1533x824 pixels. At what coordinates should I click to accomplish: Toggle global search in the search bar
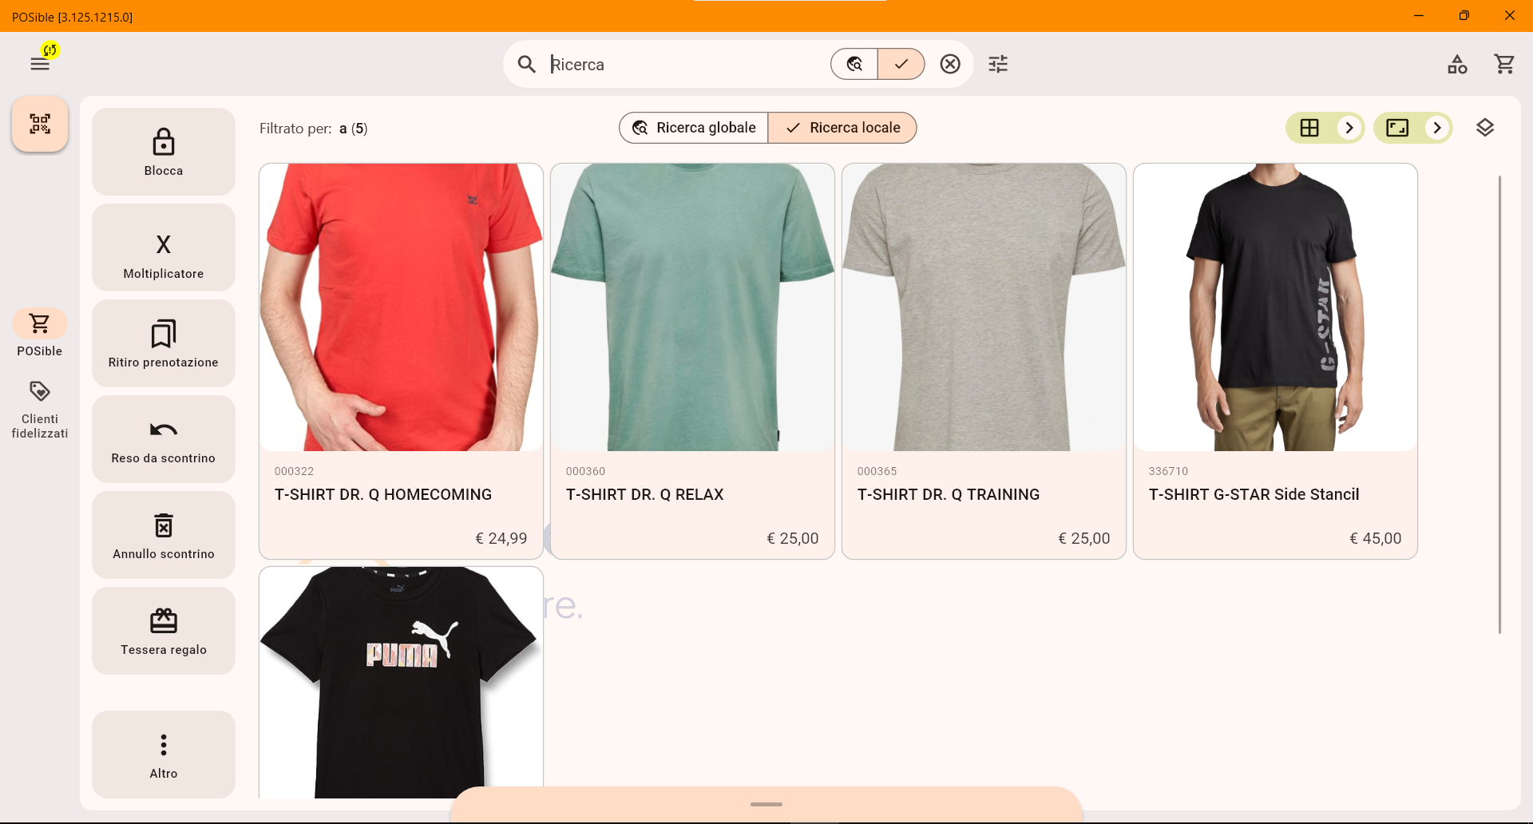[854, 64]
